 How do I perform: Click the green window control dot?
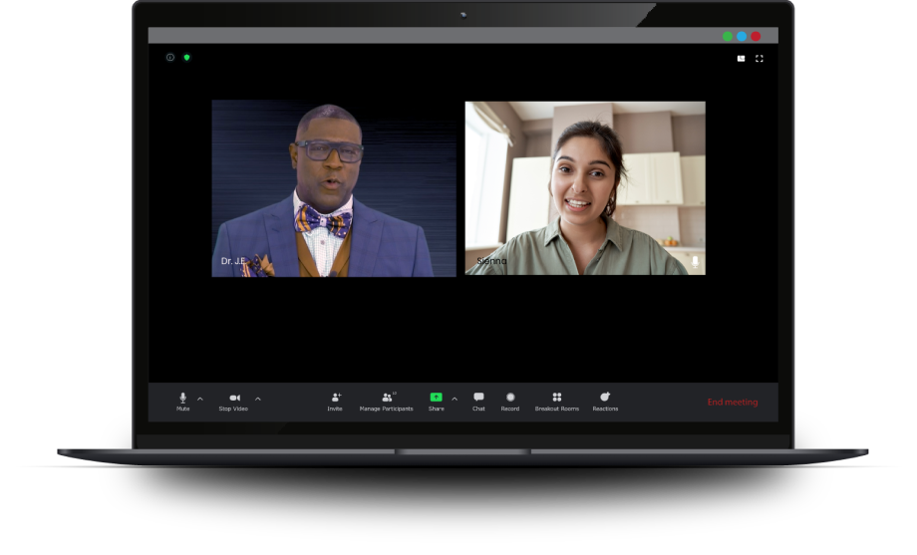point(728,36)
